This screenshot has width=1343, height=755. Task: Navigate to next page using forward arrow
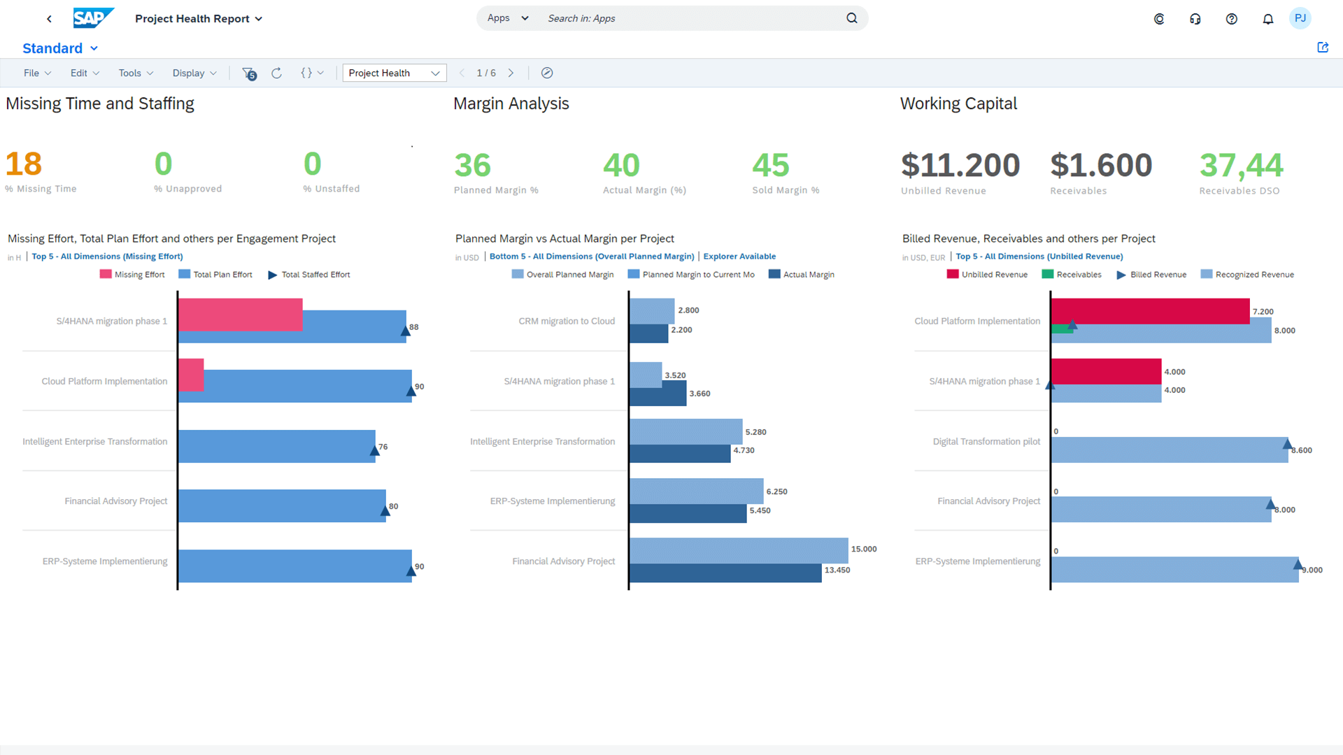[511, 73]
